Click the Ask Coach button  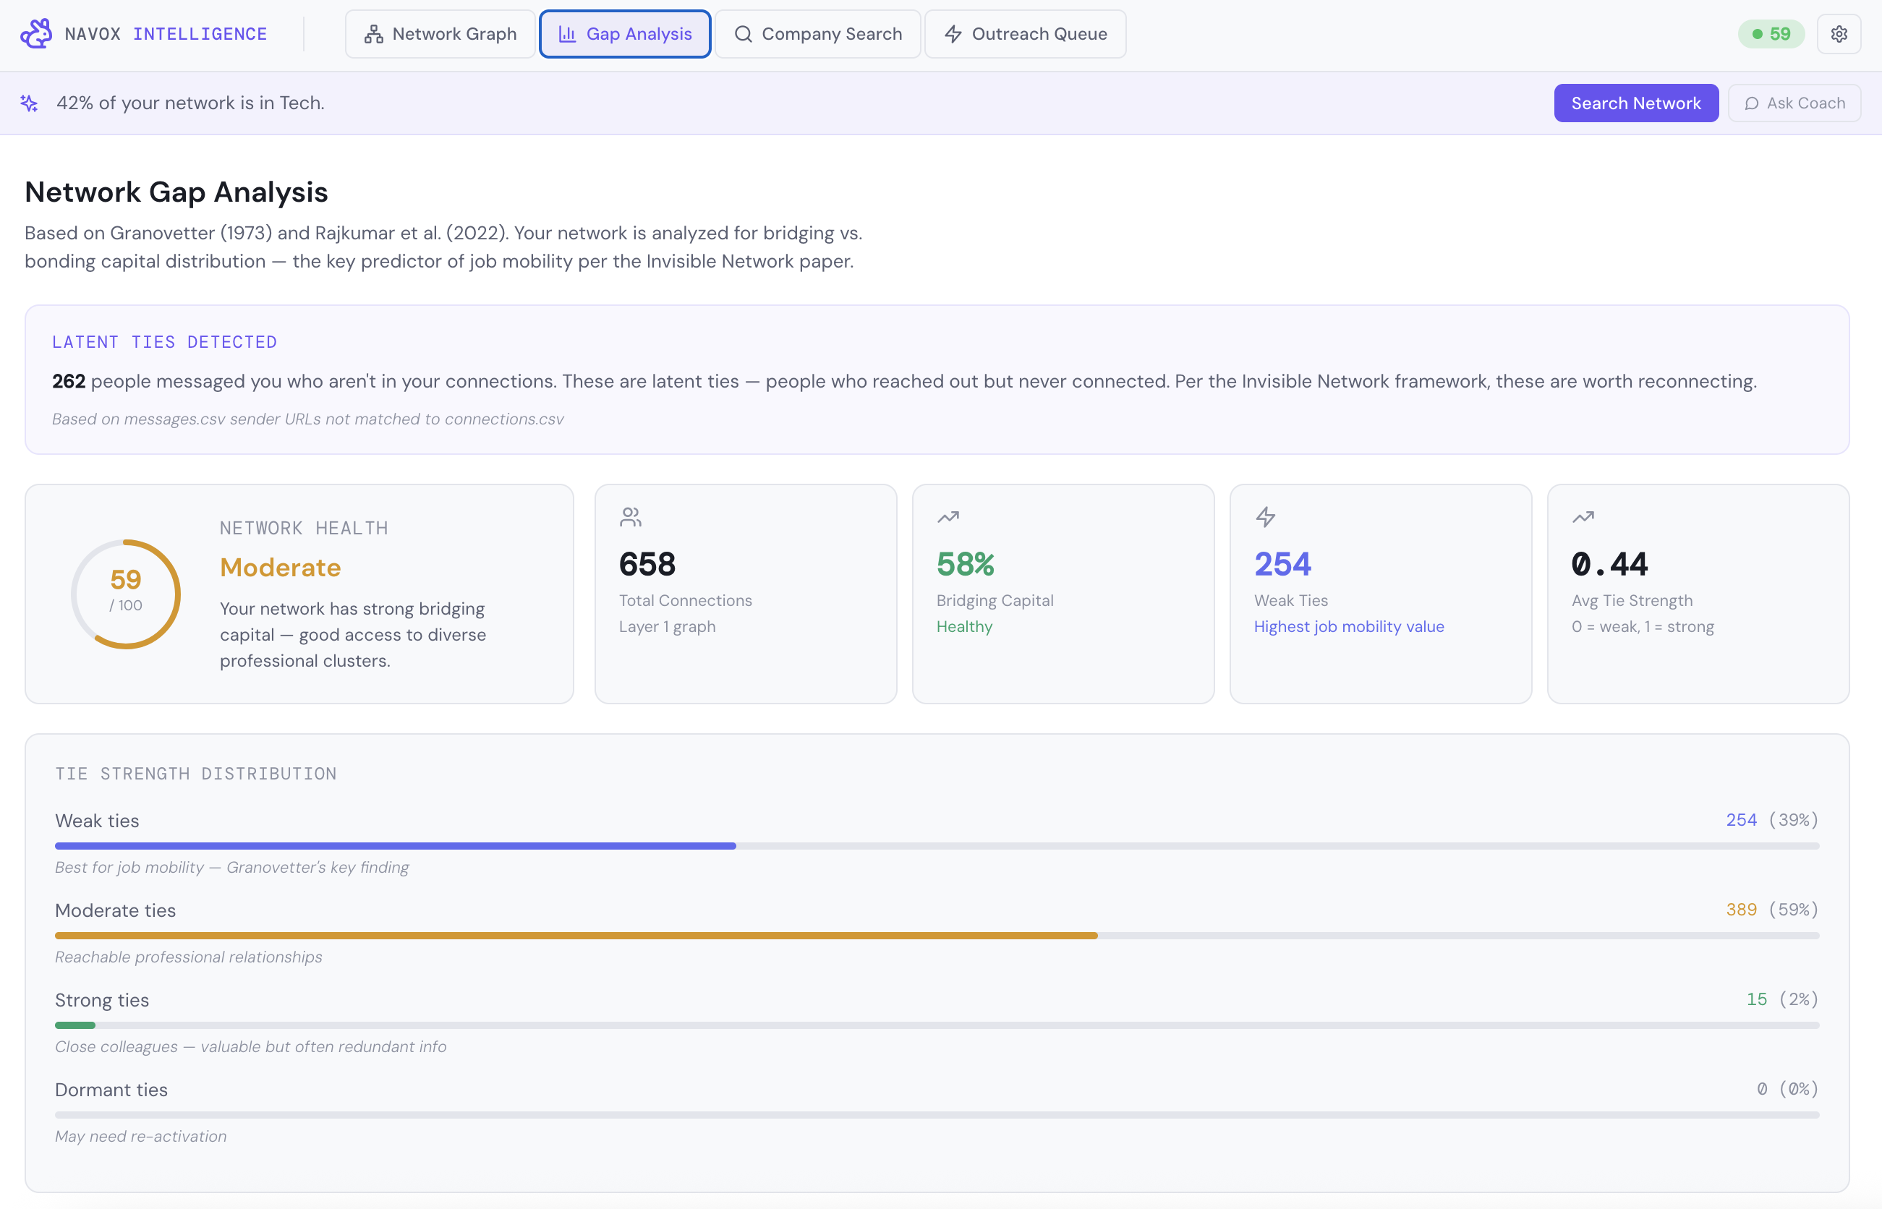coord(1794,103)
